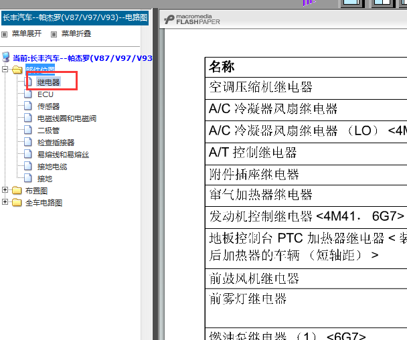
Task: Open the 易熔线和易熔丝 tree item
Action: click(63, 155)
